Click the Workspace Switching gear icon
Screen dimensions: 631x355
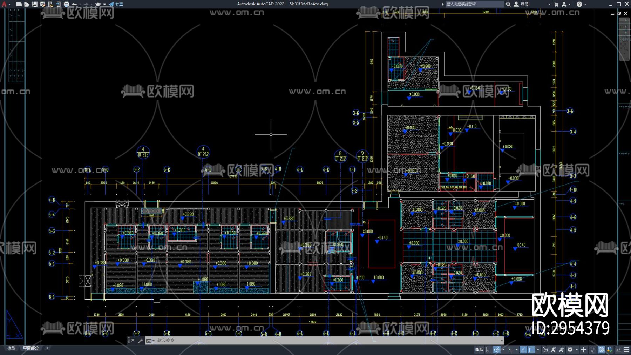click(570, 349)
